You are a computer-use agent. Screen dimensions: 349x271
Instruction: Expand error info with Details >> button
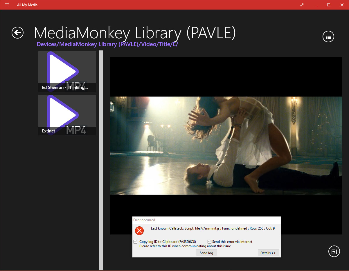268,253
